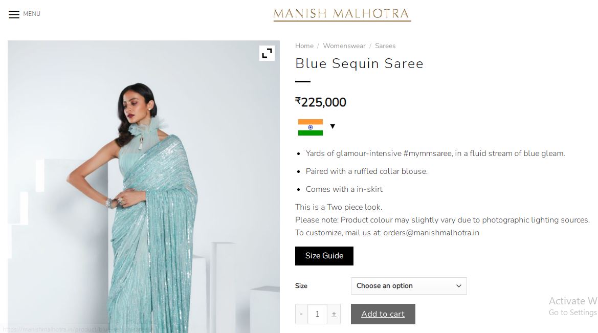Click the Blue Sequin Saree title
Image resolution: width=598 pixels, height=333 pixels.
(x=359, y=64)
